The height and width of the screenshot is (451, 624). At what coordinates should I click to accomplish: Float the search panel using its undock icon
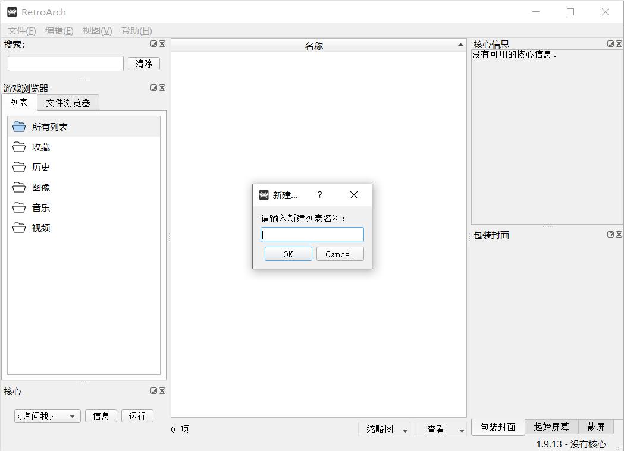click(x=153, y=44)
